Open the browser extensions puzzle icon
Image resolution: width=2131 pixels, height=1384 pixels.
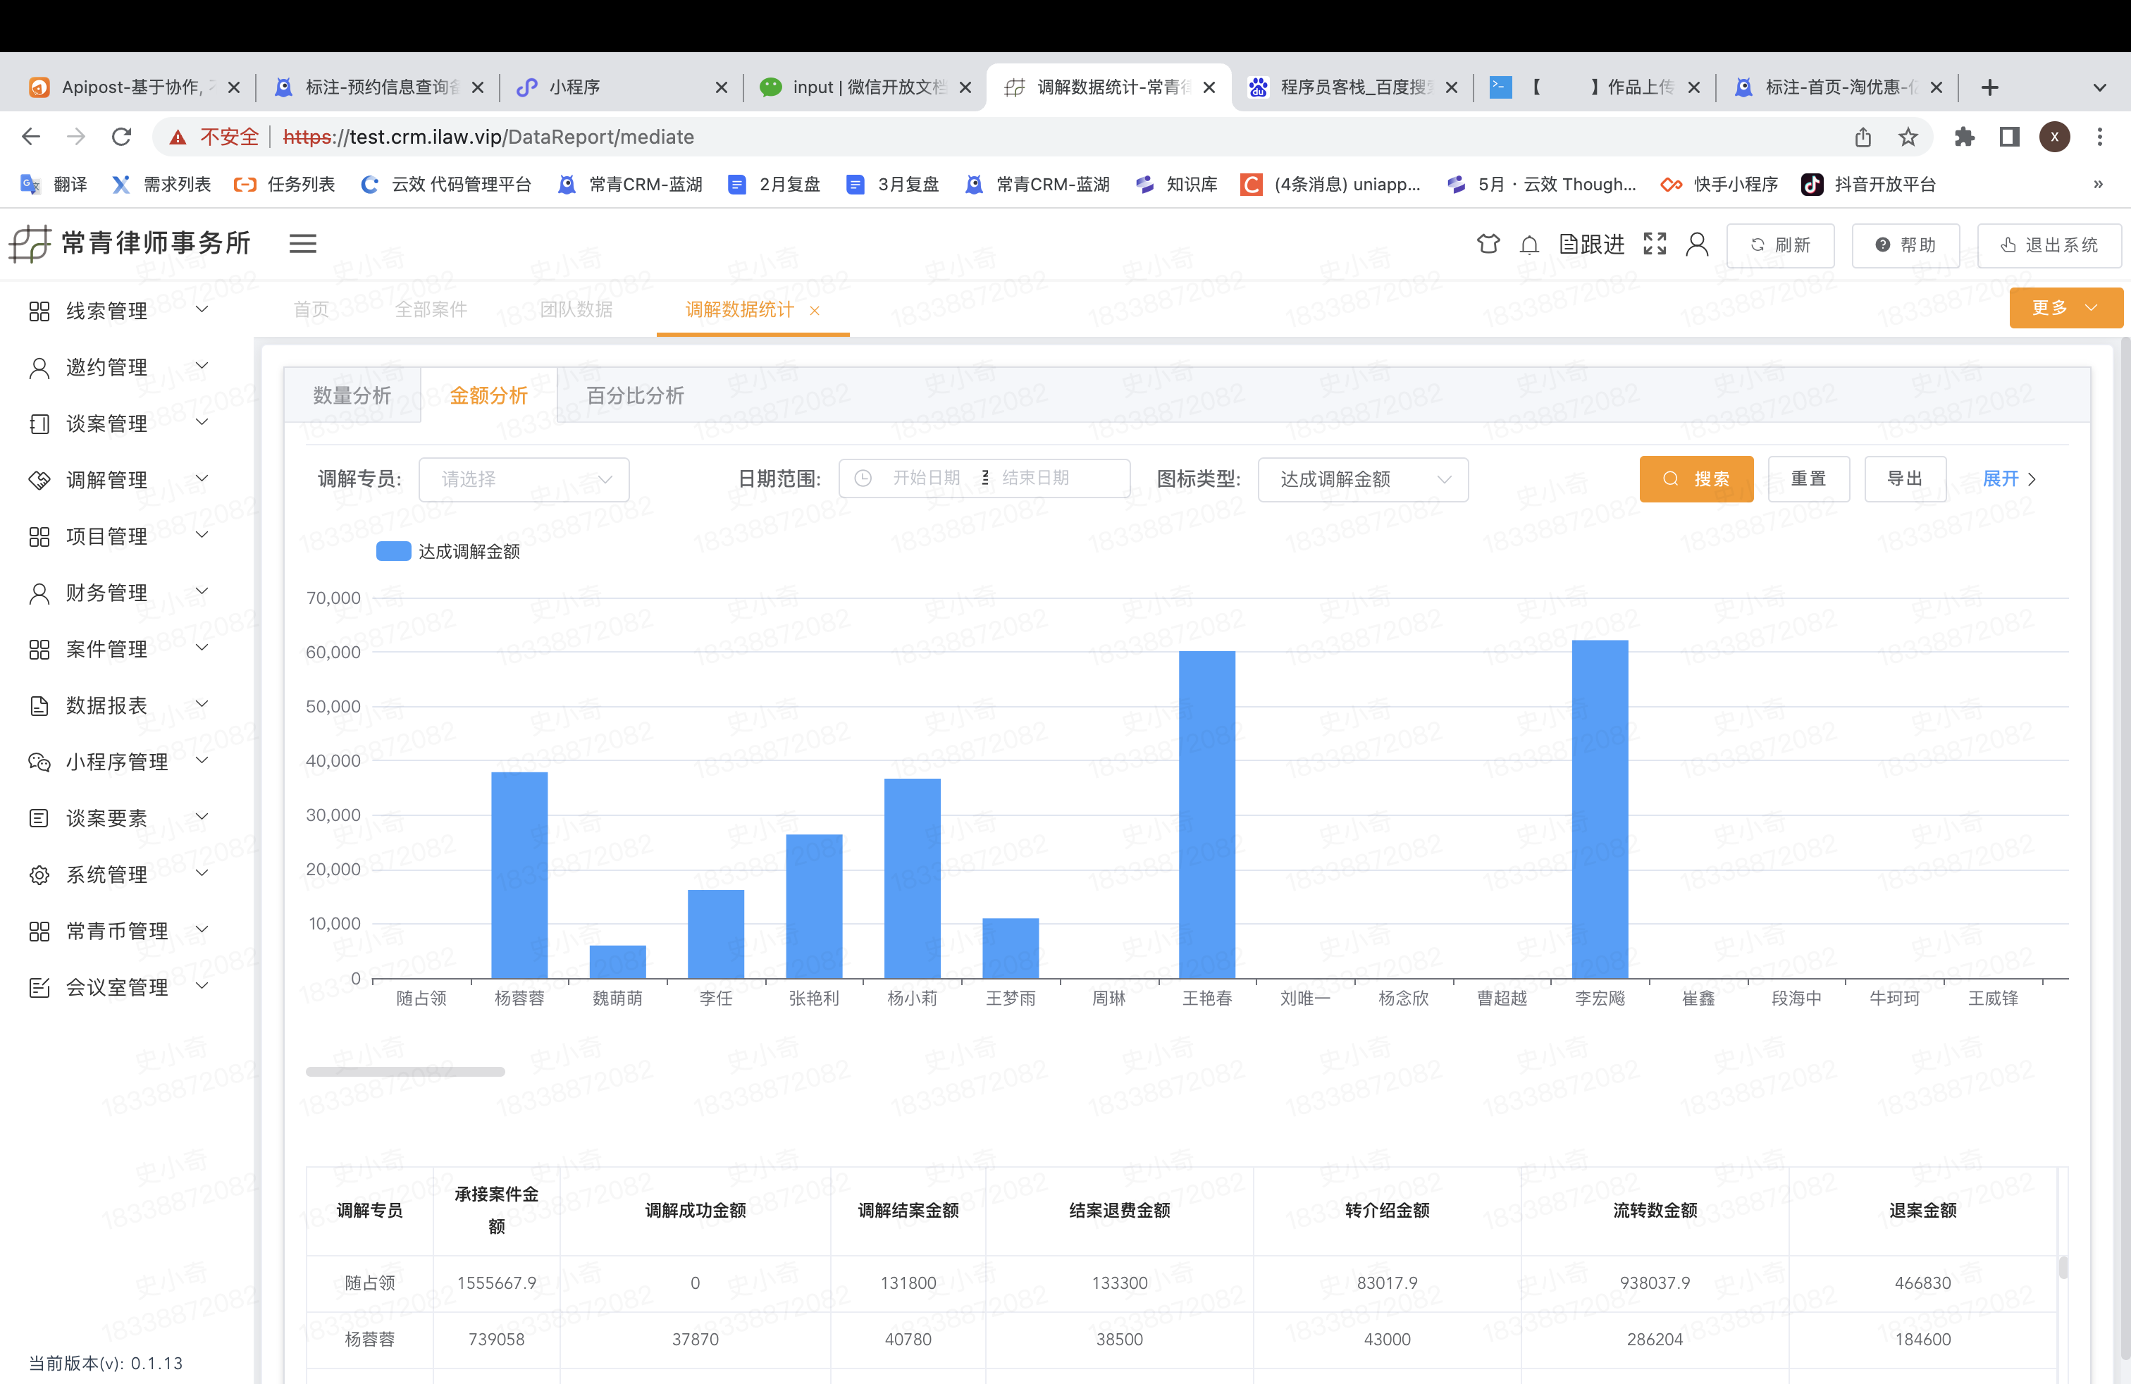tap(1963, 137)
